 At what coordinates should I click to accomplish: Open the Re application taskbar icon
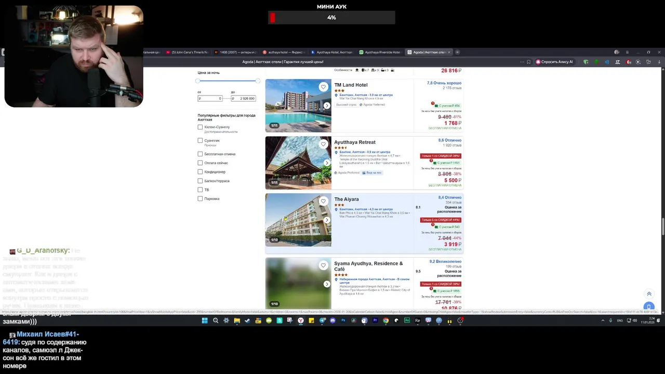tap(417, 320)
